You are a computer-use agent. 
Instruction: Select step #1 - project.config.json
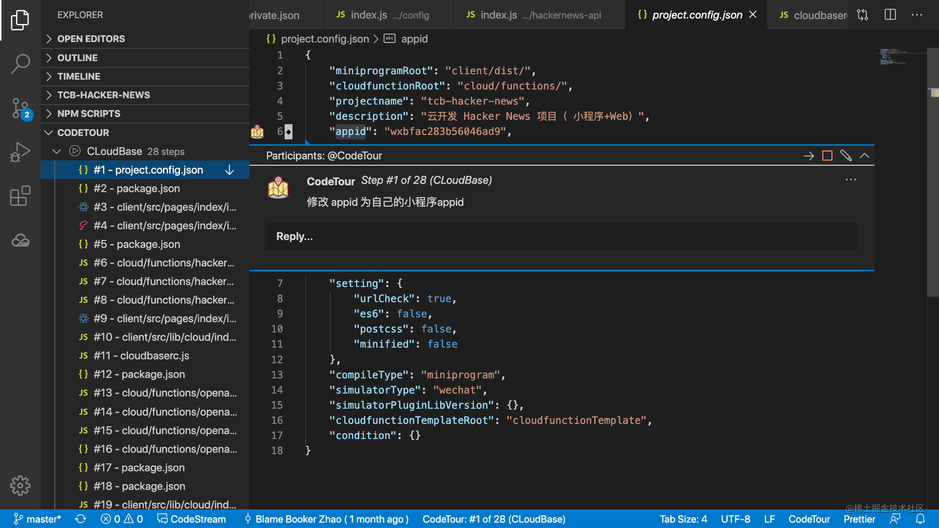[145, 170]
